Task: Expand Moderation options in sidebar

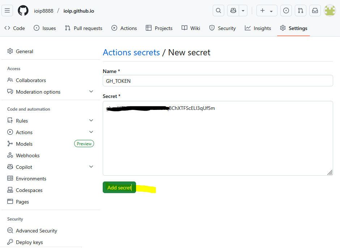Action: pyautogui.click(x=91, y=92)
